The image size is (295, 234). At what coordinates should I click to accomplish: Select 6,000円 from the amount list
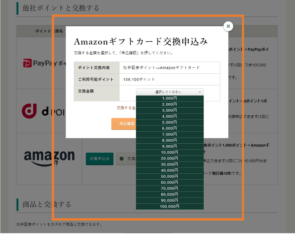tap(170, 128)
